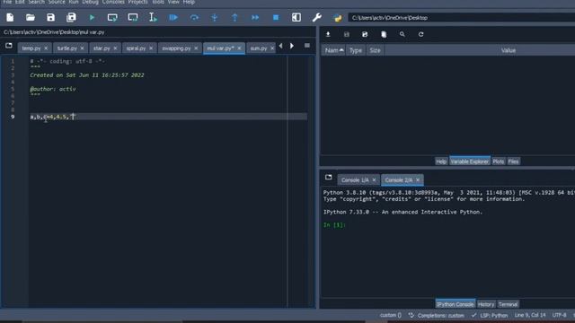Sort variables by the Value column
This screenshot has height=323, width=575.
[509, 50]
